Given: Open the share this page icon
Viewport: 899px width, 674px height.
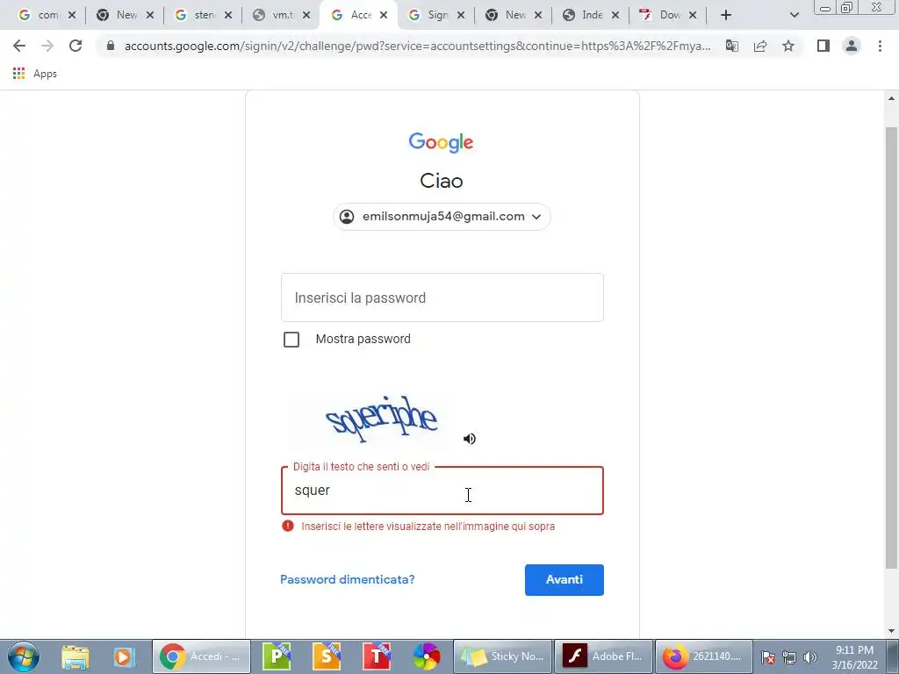Looking at the screenshot, I should click(760, 46).
